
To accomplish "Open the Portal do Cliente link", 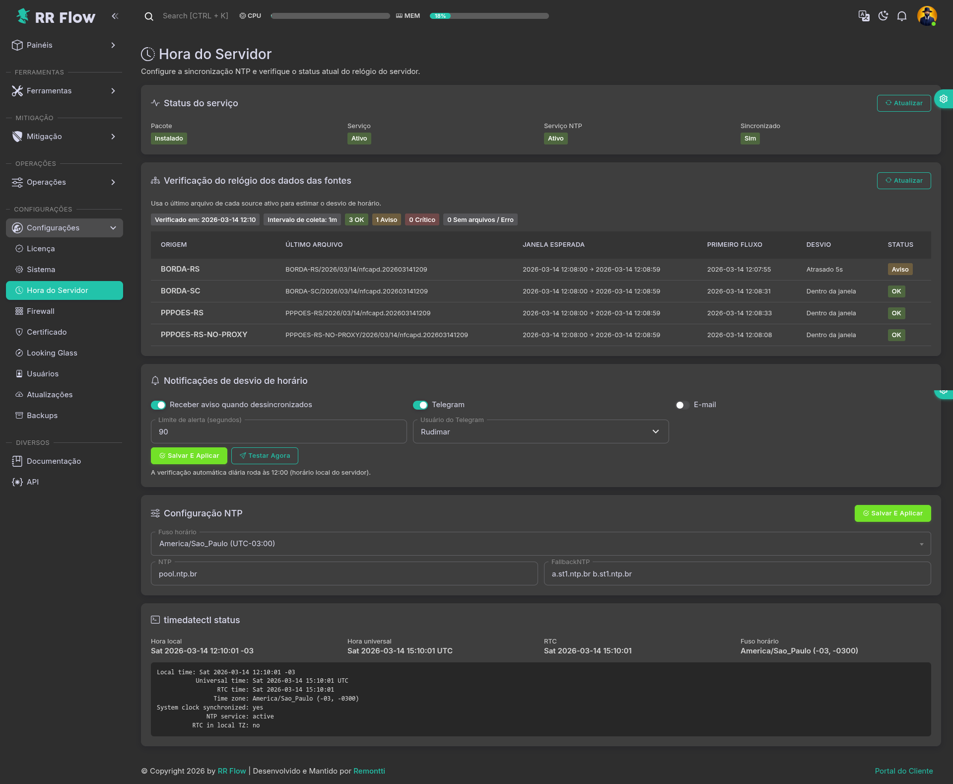I will (x=903, y=771).
